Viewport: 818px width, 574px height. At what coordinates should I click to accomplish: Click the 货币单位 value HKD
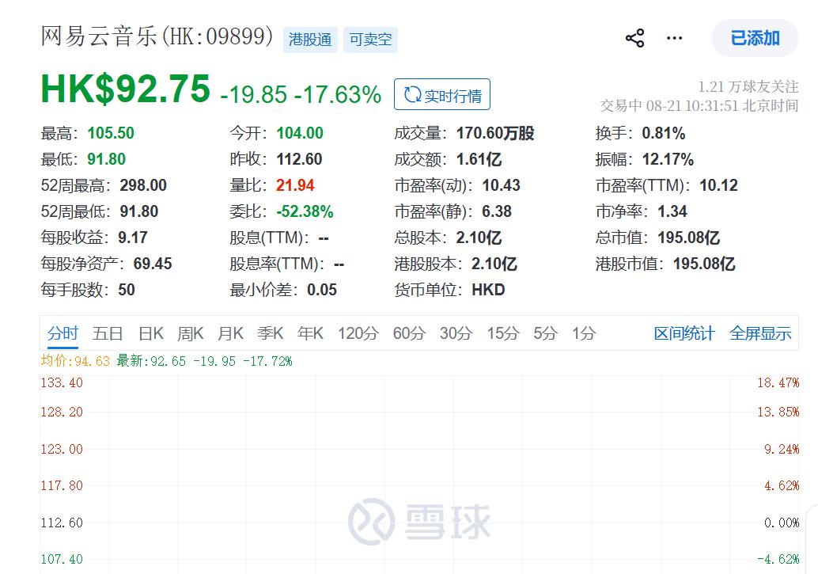(x=488, y=290)
